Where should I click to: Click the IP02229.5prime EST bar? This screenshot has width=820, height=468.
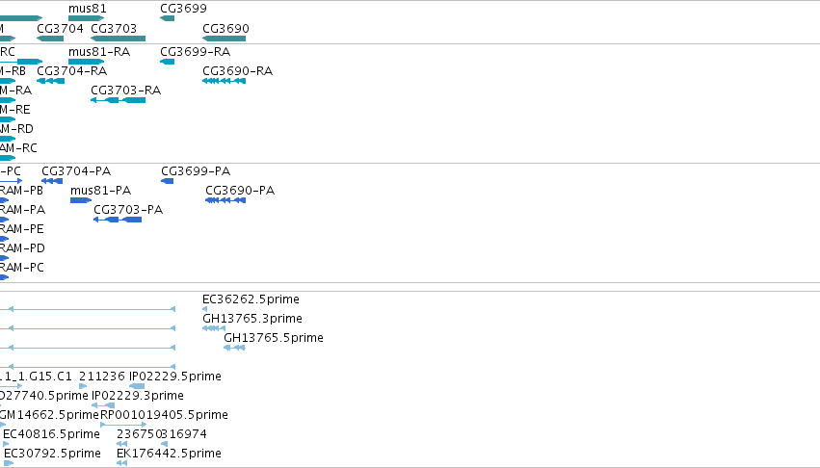click(x=137, y=386)
